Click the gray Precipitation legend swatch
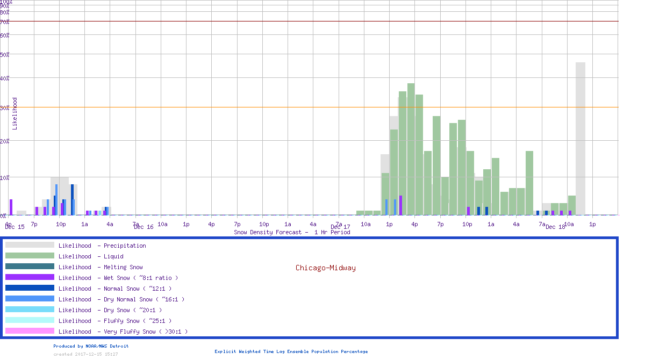Viewport: 645px width, 360px height. click(30, 246)
